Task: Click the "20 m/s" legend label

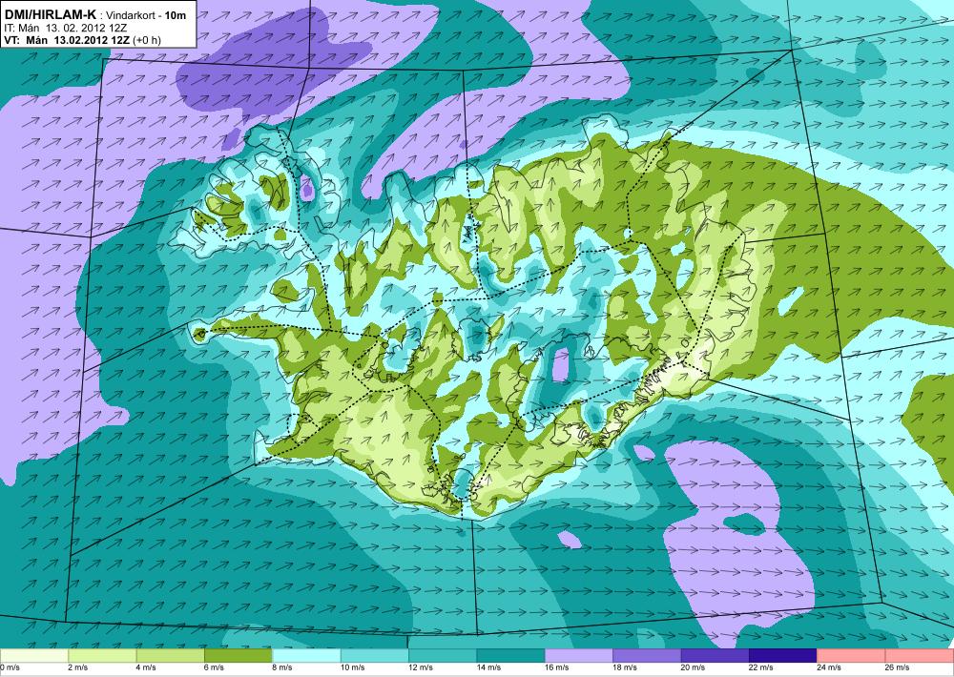Action: (694, 667)
